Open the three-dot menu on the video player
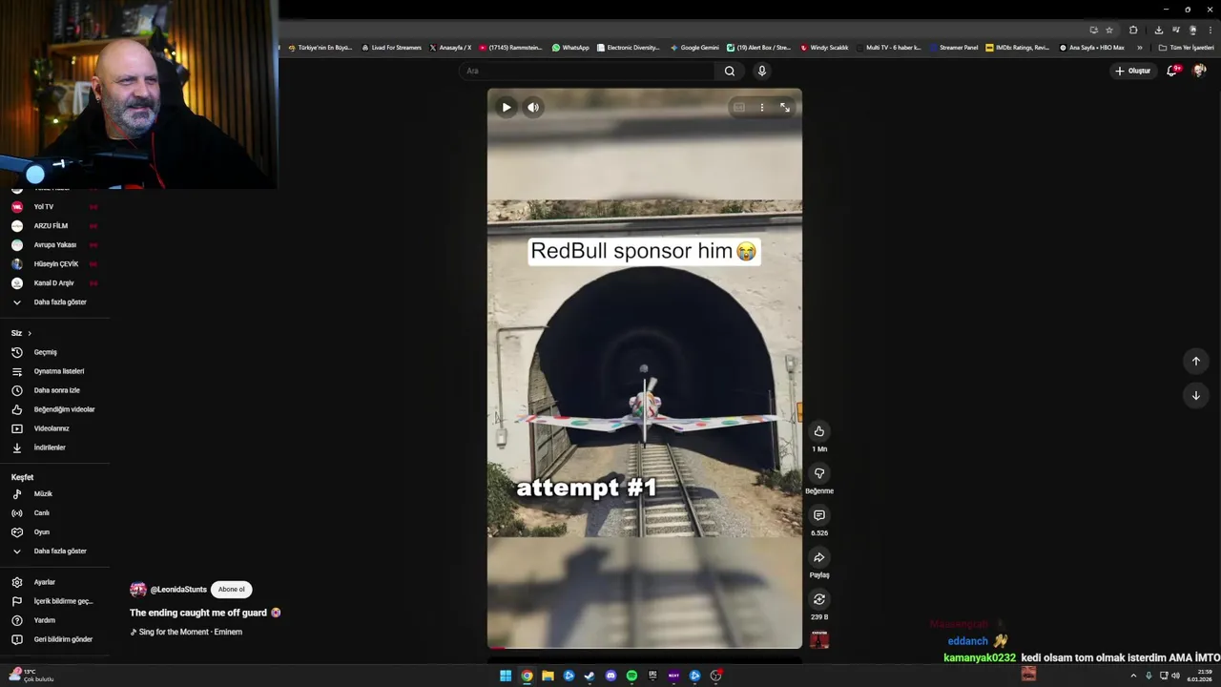Screen dimensions: 1221x687 [x=762, y=108]
